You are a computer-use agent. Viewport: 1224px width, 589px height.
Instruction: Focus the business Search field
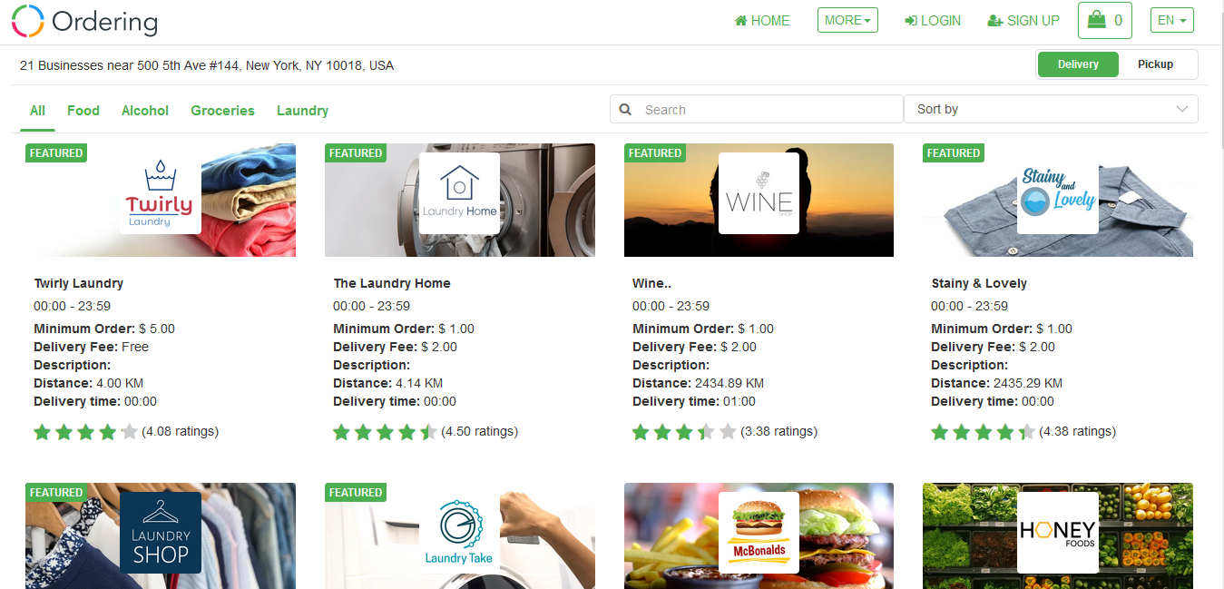757,109
